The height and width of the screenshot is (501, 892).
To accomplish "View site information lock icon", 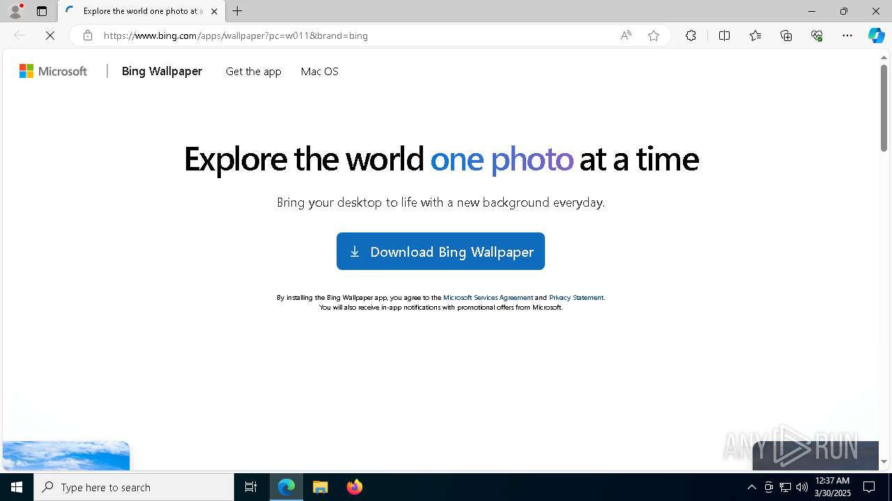I will coord(87,35).
